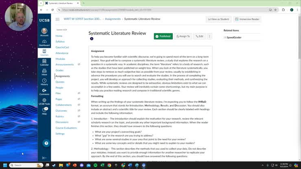Open SpeedGrader from Related Items
This screenshot has height=169, width=301.
(x=234, y=38)
